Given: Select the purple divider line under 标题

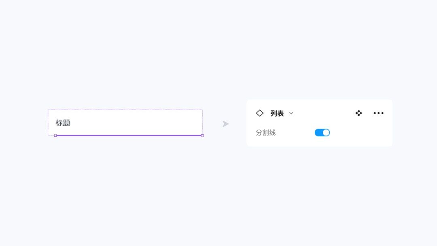Looking at the screenshot, I should point(129,136).
